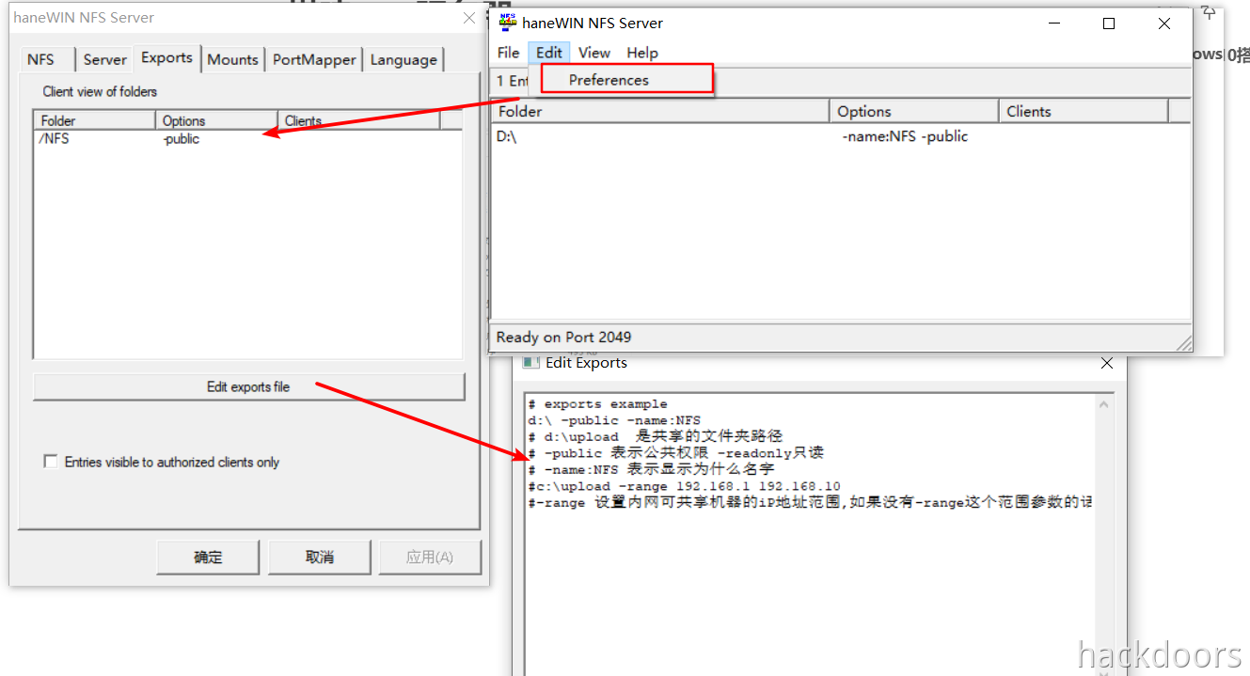Click the Edit exports file button

click(248, 386)
